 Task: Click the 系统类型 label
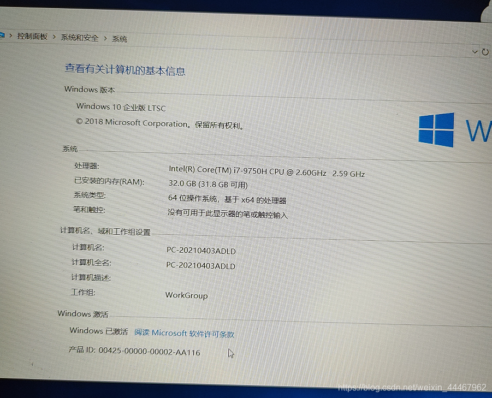[90, 195]
